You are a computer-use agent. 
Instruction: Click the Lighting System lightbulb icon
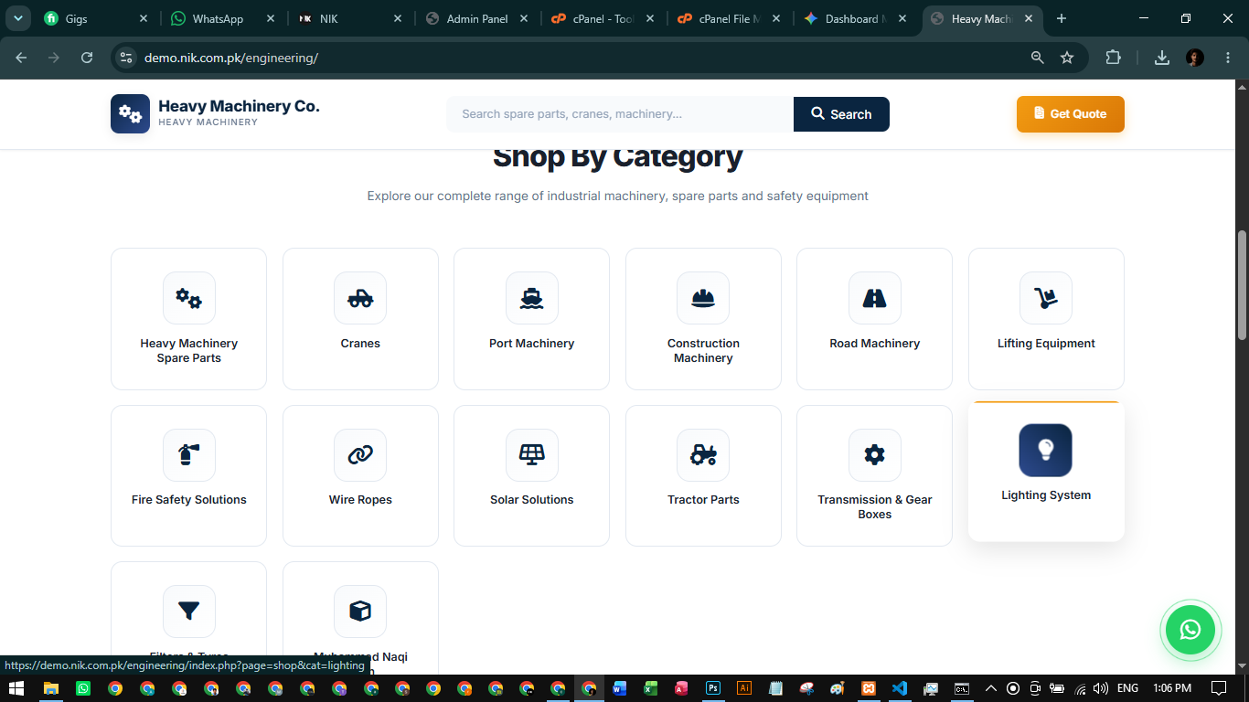coord(1046,450)
